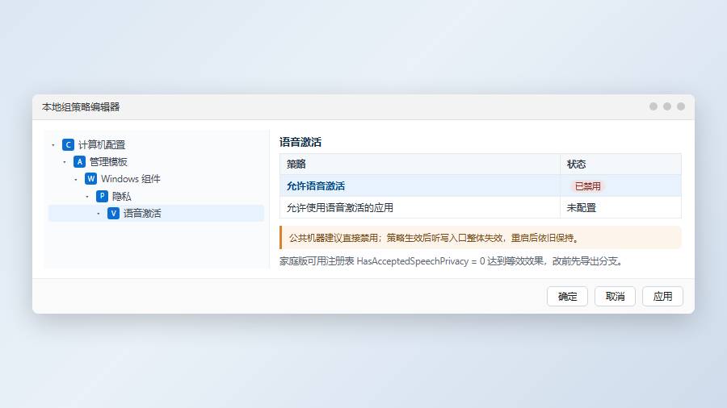Viewport: 727px width, 408px height.
Task: Click the 已禁用 status badge
Action: 587,186
